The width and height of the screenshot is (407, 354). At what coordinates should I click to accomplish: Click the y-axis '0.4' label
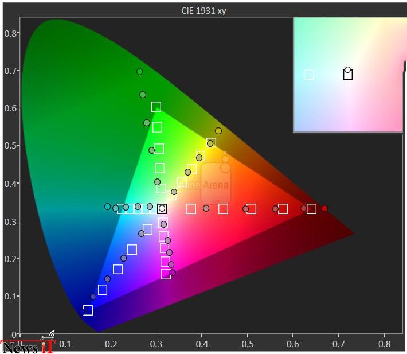click(11, 184)
